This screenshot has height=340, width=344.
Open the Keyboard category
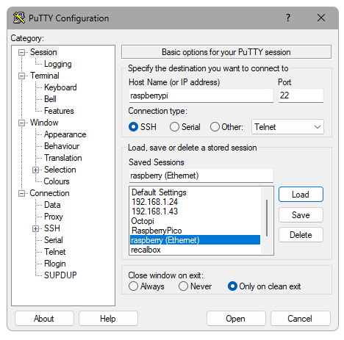(x=60, y=87)
